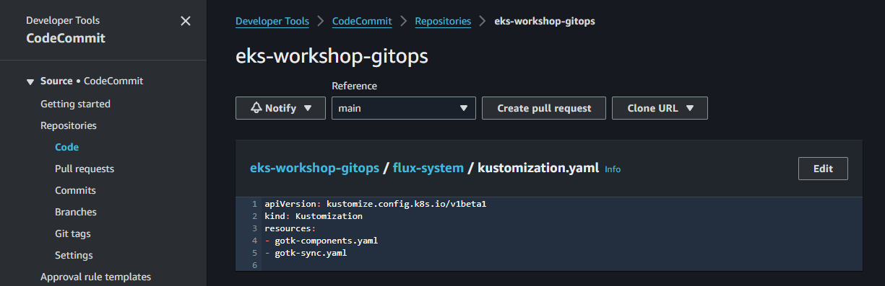Navigate to flux-system folder path link
The width and height of the screenshot is (885, 286).
point(428,168)
